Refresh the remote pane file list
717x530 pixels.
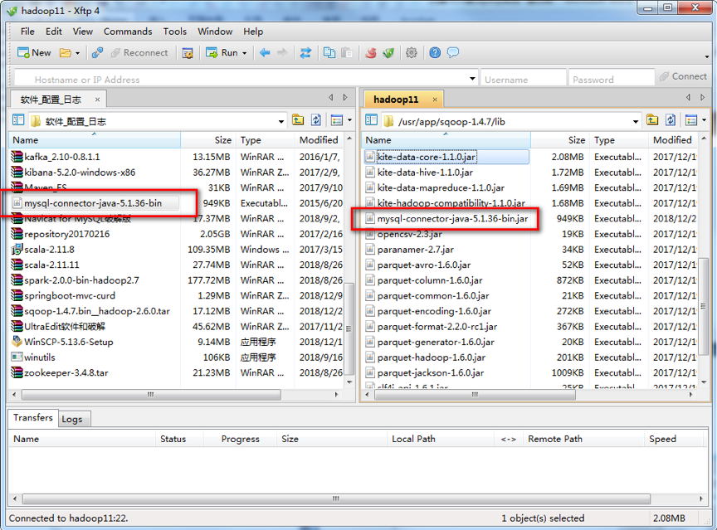(x=671, y=120)
